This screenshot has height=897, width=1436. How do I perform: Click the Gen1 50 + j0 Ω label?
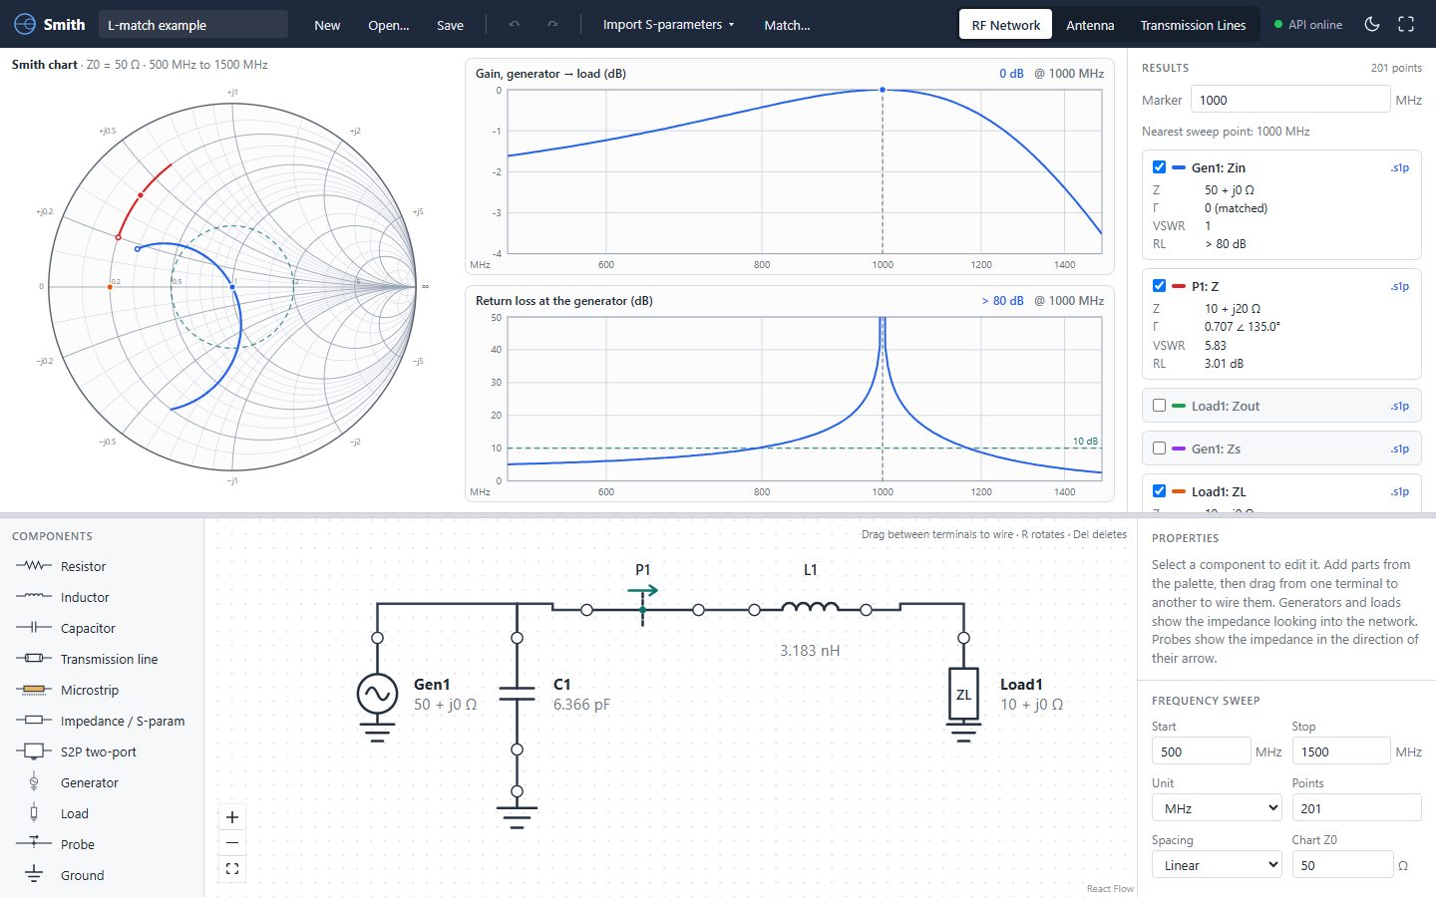[x=445, y=704]
